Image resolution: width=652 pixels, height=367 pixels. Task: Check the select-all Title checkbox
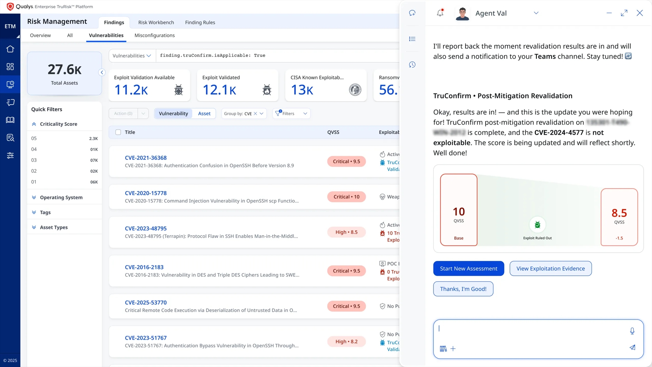(x=118, y=132)
